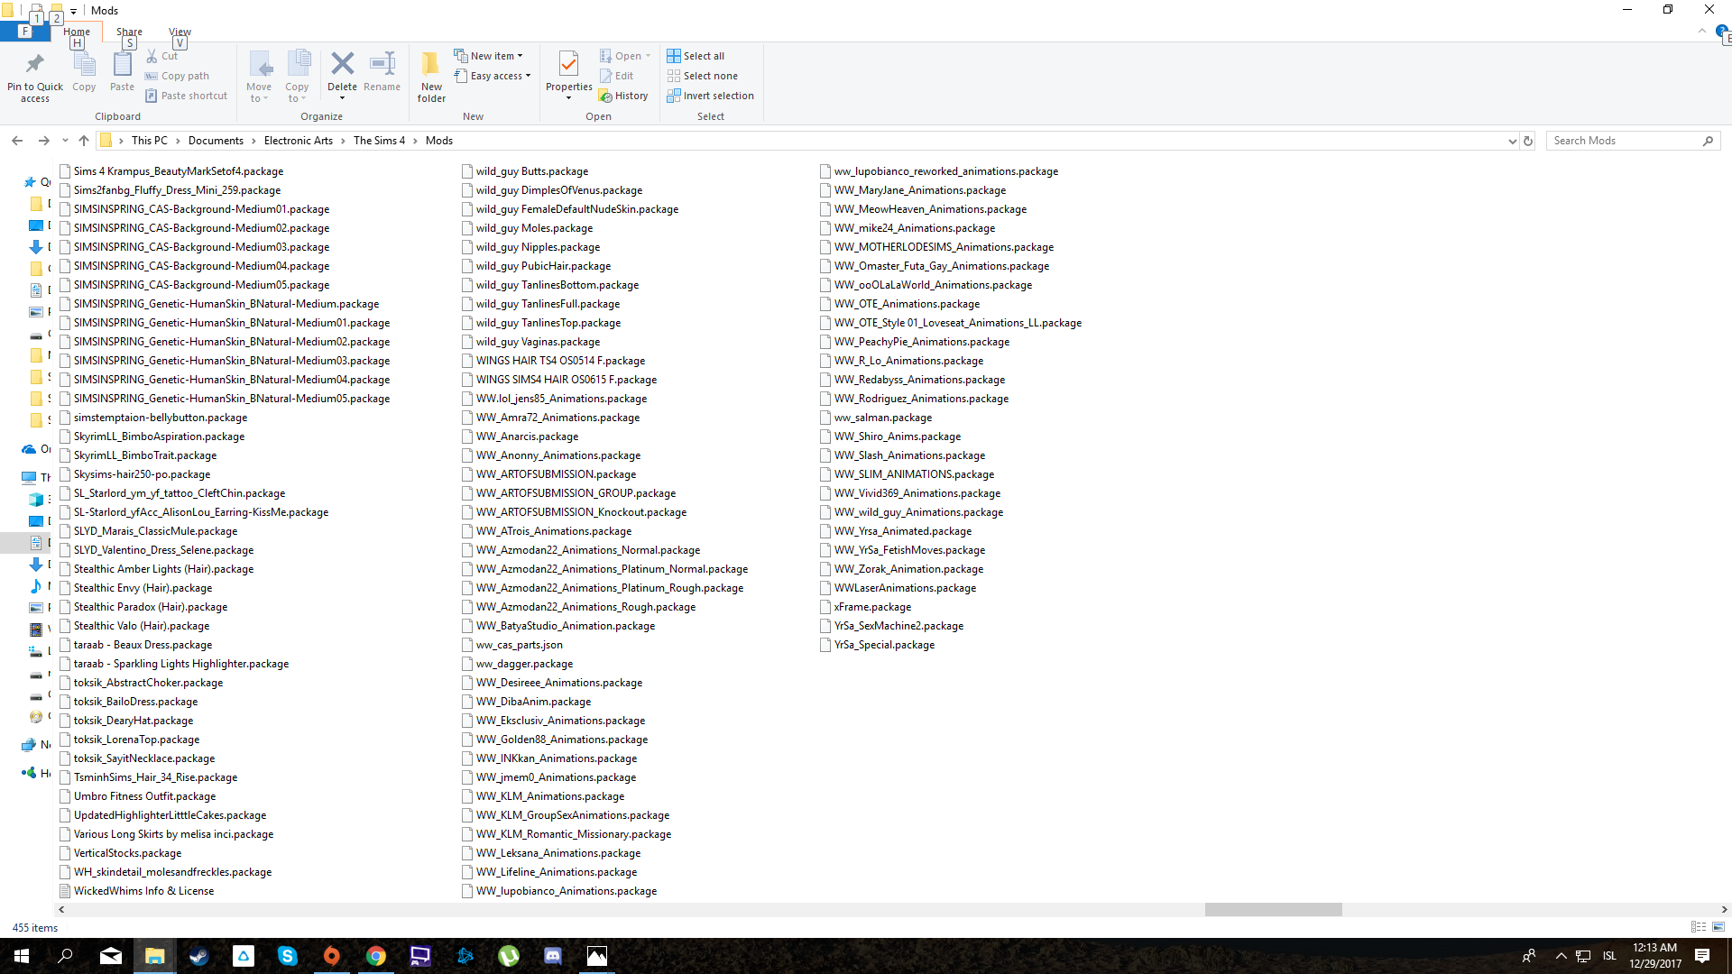Collapse the ribbon with the chevron
Image resolution: width=1732 pixels, height=974 pixels.
tap(1702, 32)
